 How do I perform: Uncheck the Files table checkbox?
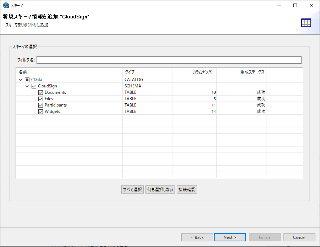pyautogui.click(x=40, y=99)
